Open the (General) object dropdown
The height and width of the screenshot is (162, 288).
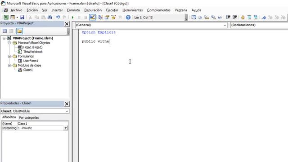(225, 25)
